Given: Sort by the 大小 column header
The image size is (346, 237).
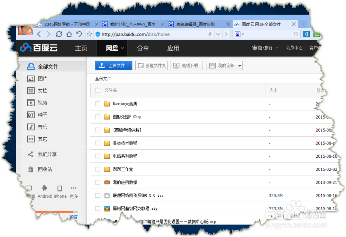Looking at the screenshot, I should [273, 90].
